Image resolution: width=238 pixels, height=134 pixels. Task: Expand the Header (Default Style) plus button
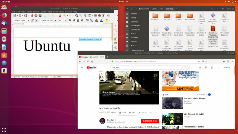pyautogui.click(x=100, y=39)
